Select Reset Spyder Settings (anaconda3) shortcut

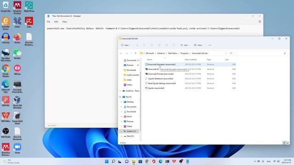(x=162, y=83)
